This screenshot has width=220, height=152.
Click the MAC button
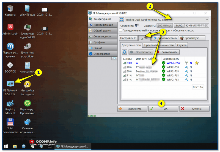pos(179,25)
